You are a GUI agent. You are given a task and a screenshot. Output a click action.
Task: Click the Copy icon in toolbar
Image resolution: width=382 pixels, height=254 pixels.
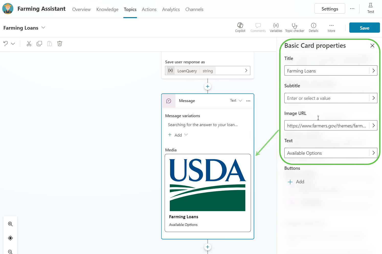coord(39,44)
